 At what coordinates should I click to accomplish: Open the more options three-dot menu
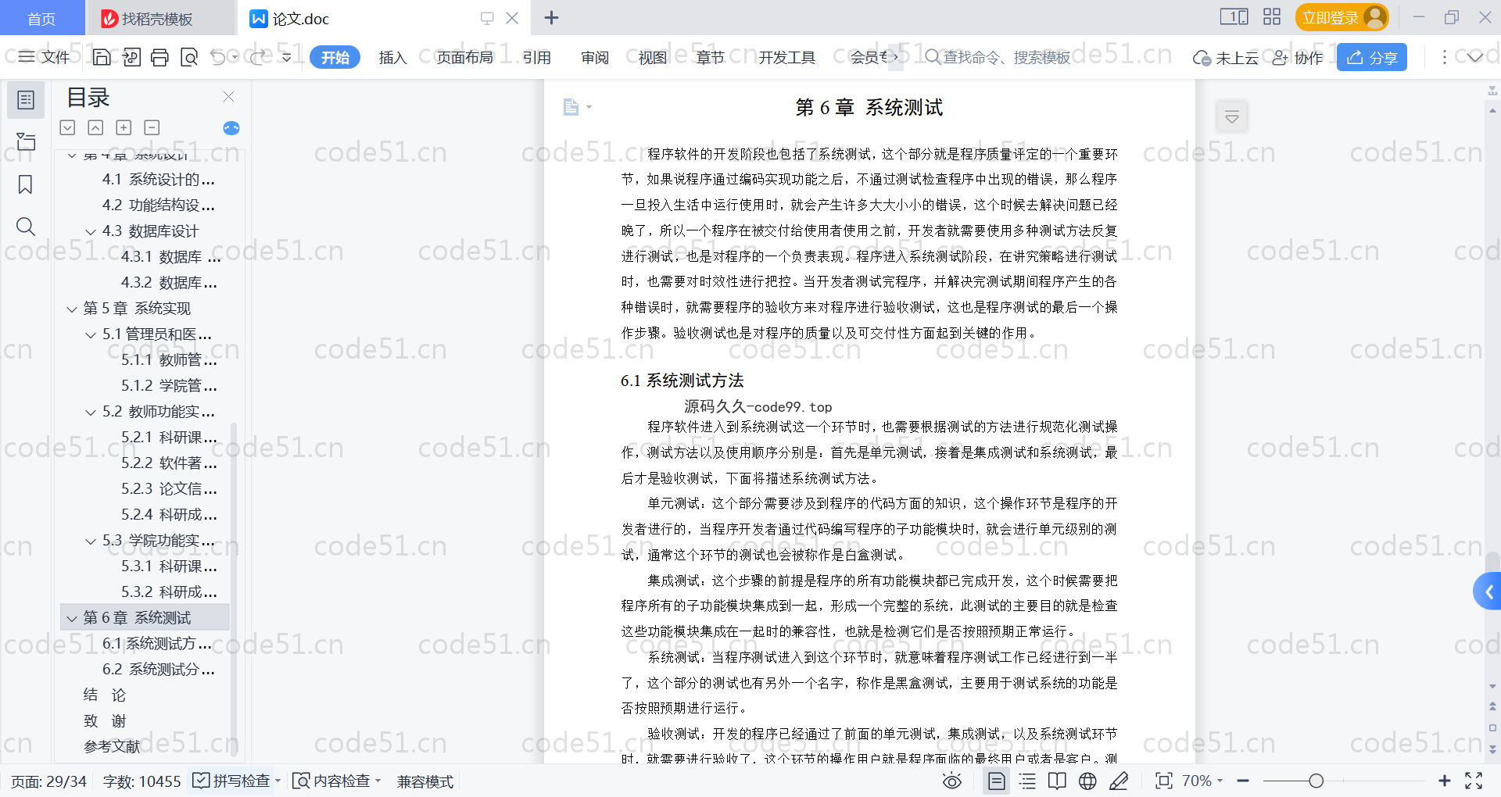tap(1444, 57)
